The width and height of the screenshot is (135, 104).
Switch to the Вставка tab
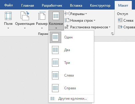point(76,5)
